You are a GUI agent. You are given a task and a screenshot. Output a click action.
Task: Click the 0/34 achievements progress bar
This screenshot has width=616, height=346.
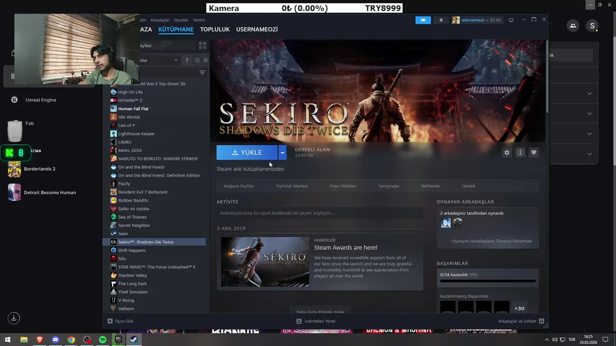(488, 281)
